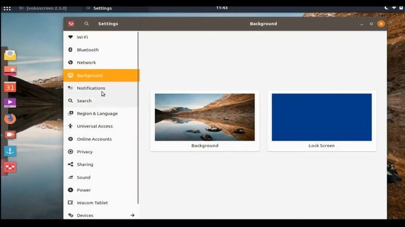Open the red photo app in dock
The width and height of the screenshot is (405, 227).
[x=10, y=71]
